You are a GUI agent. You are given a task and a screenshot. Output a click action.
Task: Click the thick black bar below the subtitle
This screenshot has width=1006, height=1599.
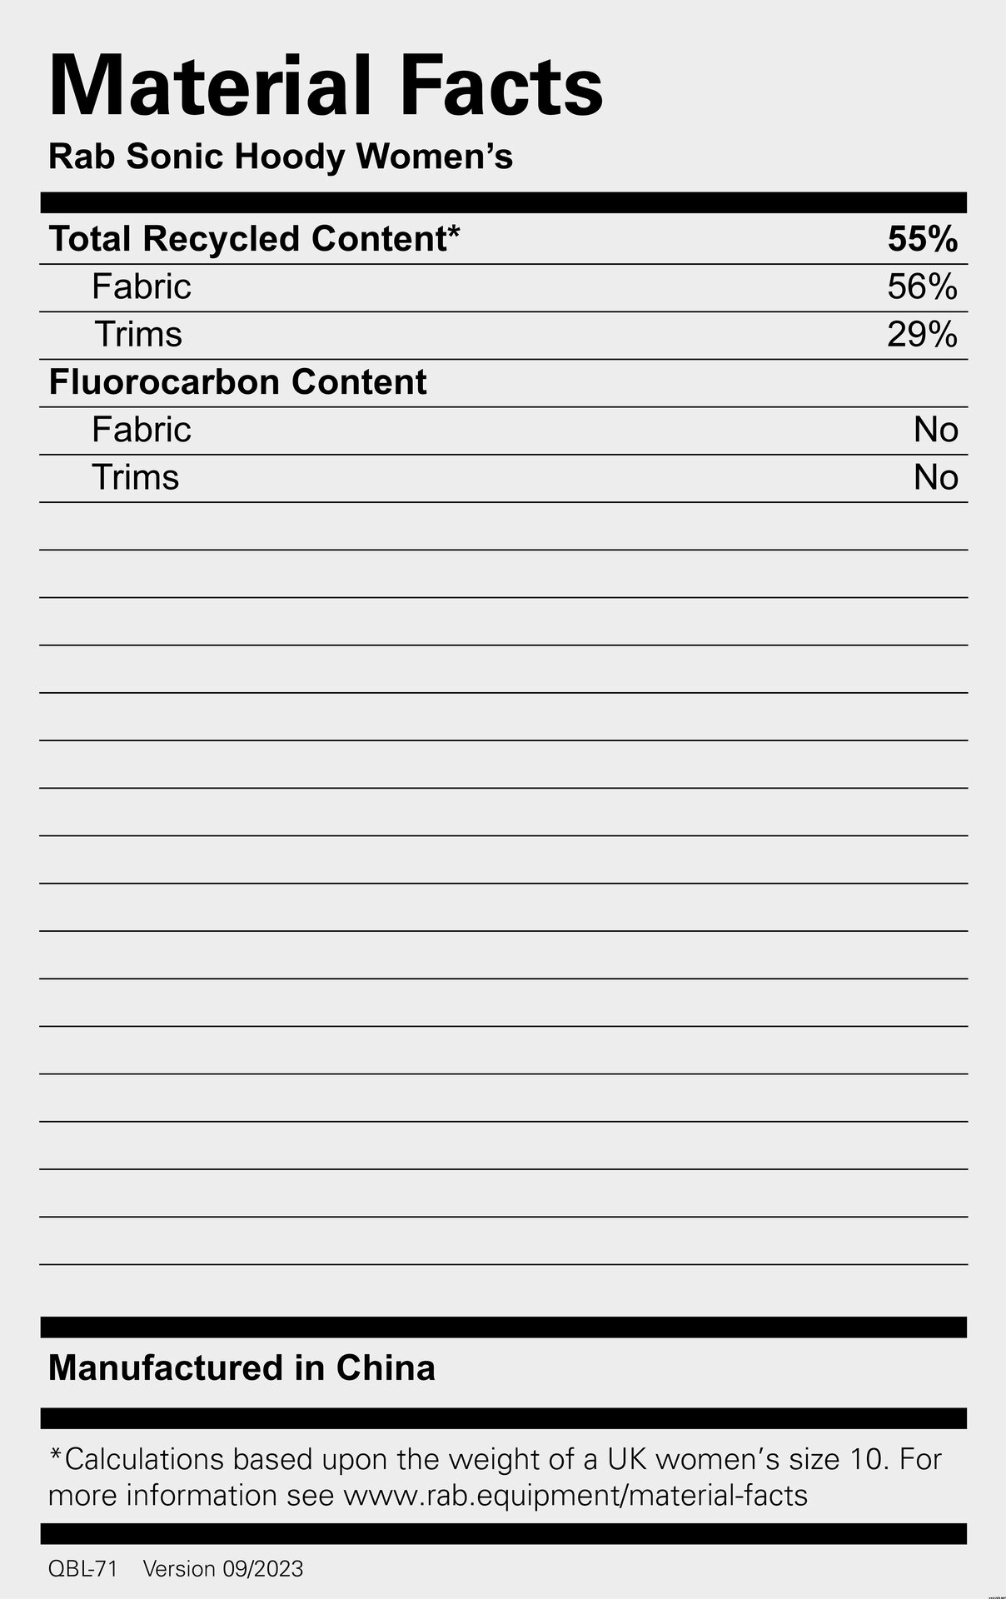pos(503,202)
